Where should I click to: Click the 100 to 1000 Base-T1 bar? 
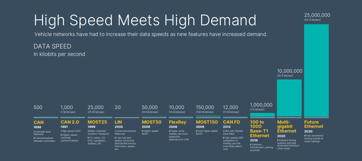coord(262,115)
